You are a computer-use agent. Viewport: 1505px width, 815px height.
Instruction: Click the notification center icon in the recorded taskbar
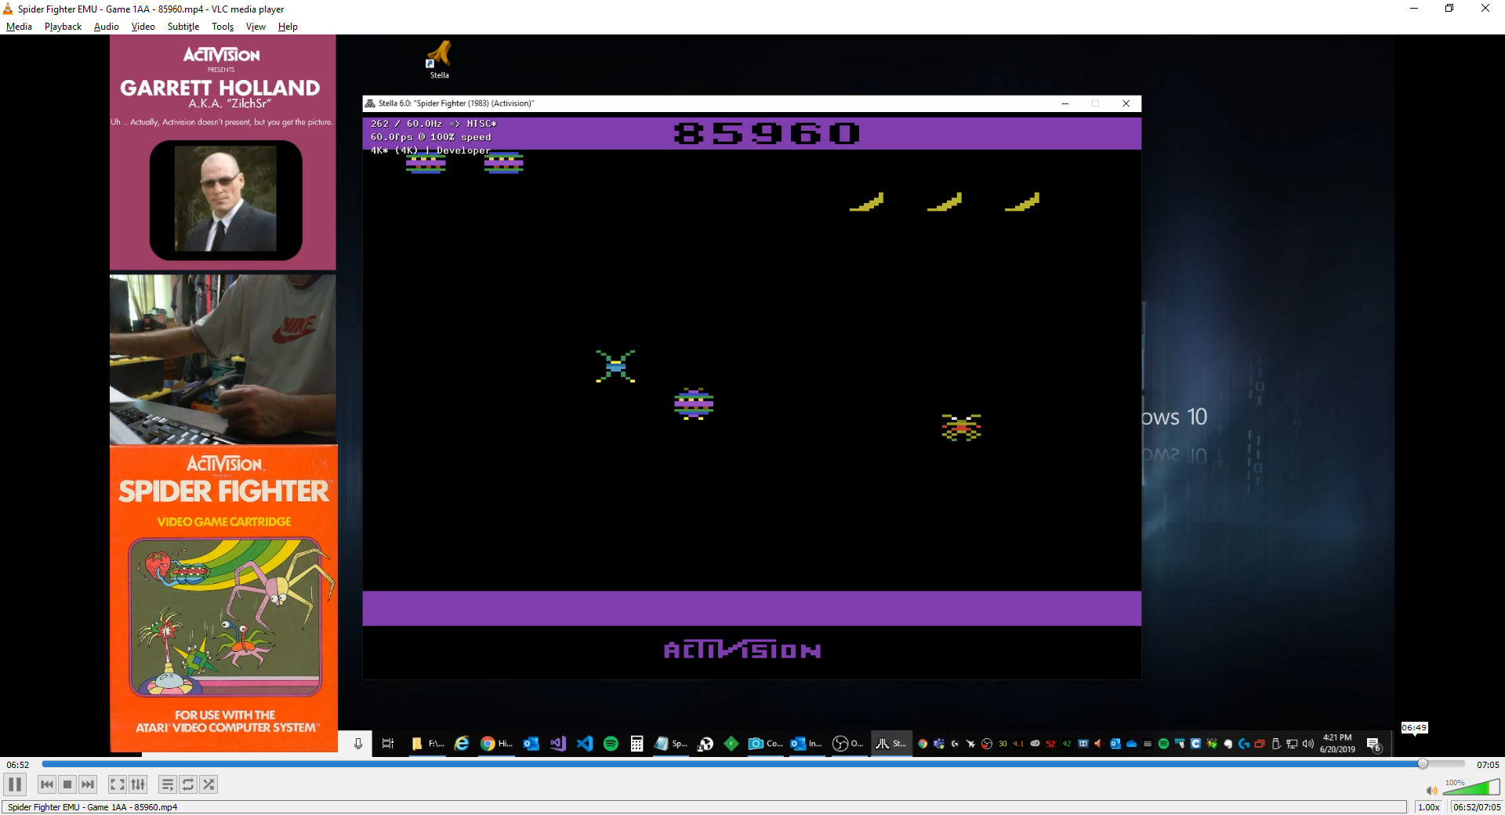click(x=1373, y=744)
